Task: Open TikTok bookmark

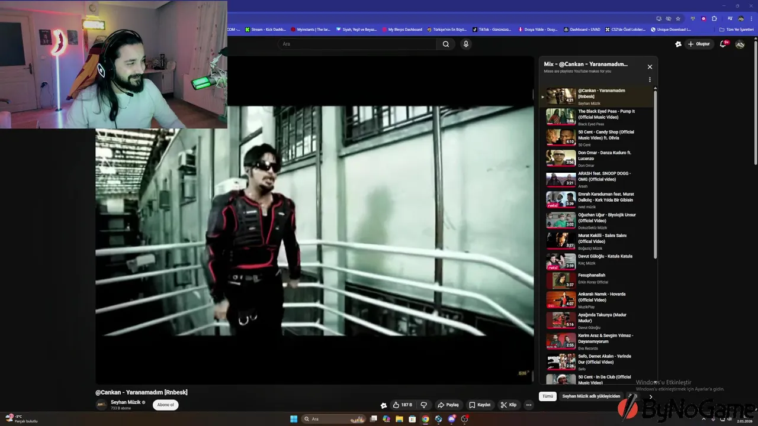Action: click(x=492, y=29)
